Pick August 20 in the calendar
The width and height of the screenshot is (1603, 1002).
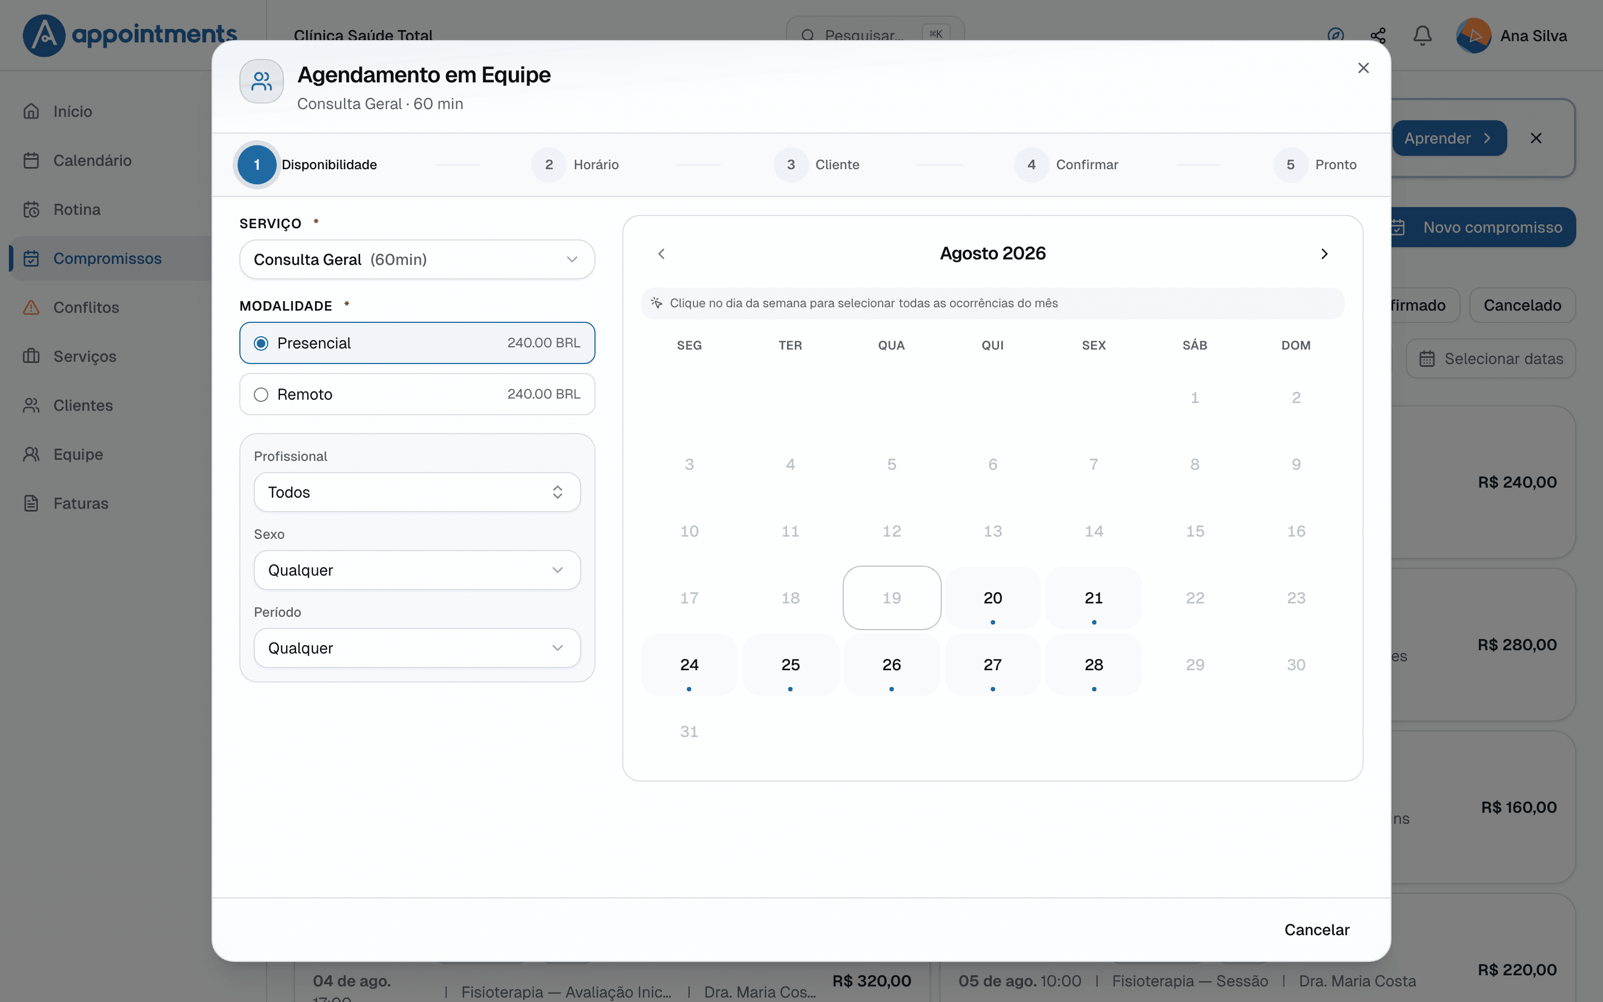(992, 598)
